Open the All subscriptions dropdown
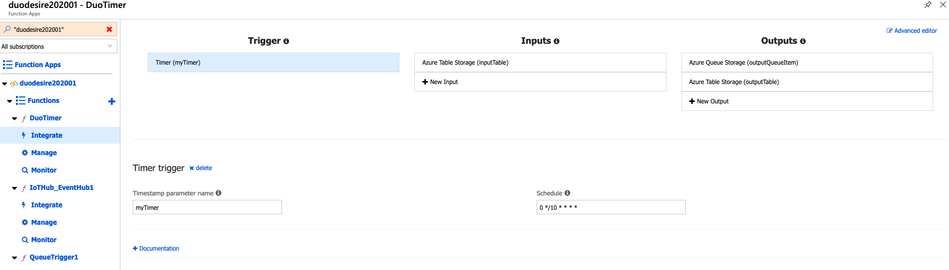Image resolution: width=949 pixels, height=270 pixels. [59, 46]
